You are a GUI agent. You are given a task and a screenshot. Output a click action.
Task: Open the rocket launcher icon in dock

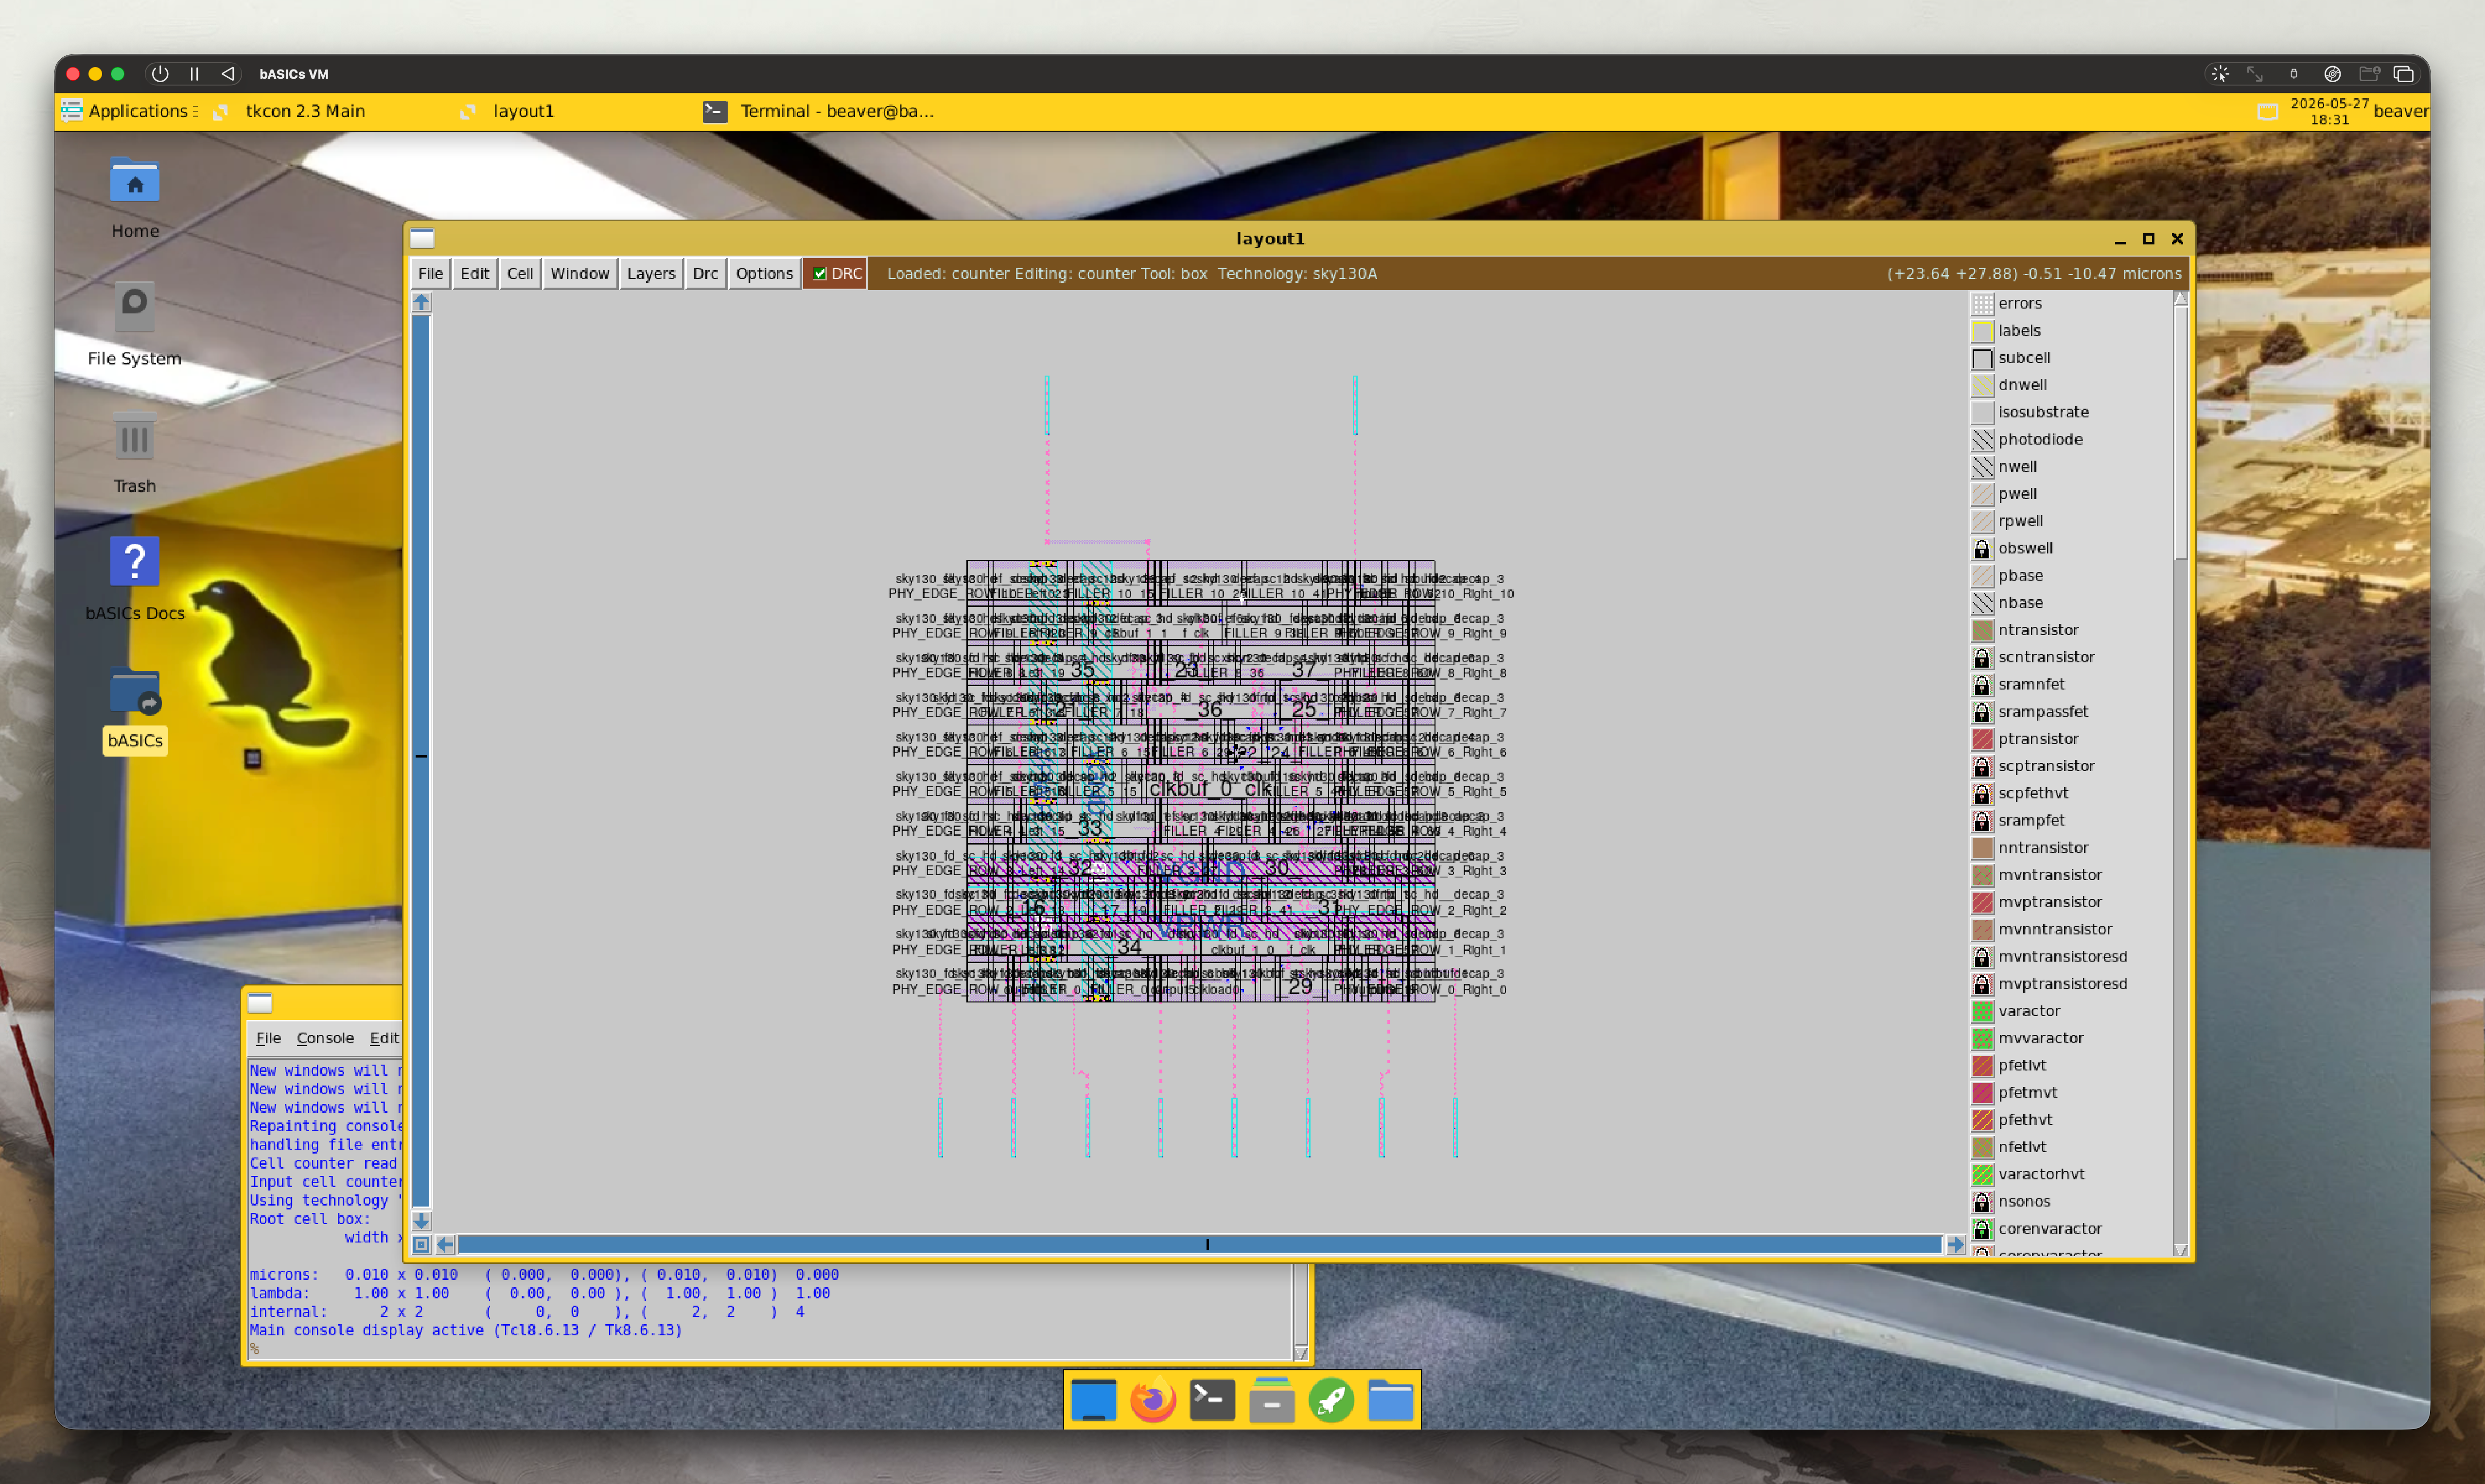[1331, 1400]
